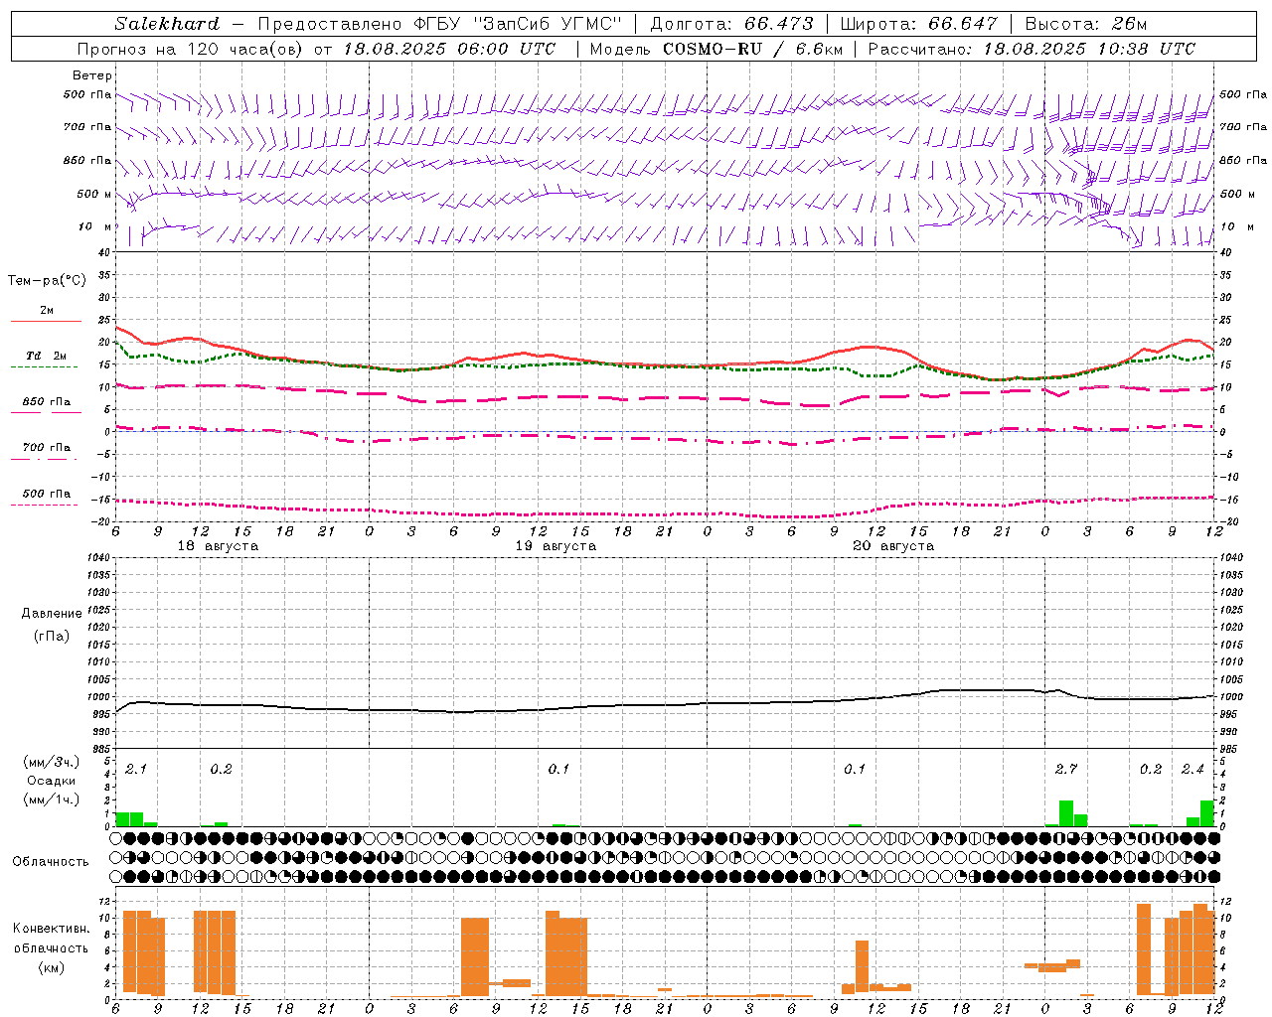Viewport: 1272px width, 1017px height.
Task: Click the precipitation total value 2.1
Action: point(136,770)
